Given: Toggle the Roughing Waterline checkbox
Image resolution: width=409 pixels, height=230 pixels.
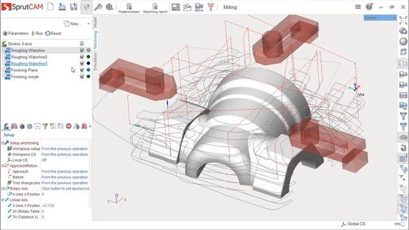Looking at the screenshot, I should pyautogui.click(x=82, y=50).
